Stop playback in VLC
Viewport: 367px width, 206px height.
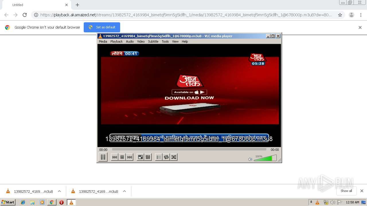tap(122, 157)
